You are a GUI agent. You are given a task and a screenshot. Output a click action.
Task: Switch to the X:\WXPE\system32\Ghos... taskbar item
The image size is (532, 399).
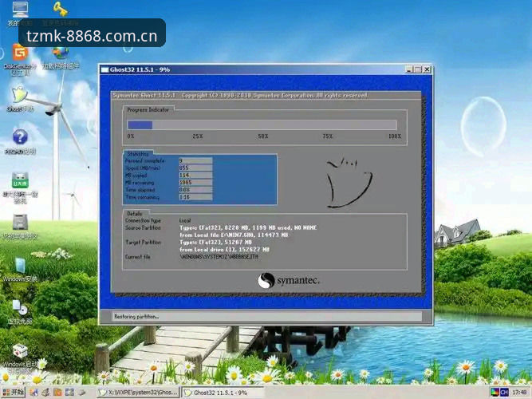pyautogui.click(x=138, y=392)
